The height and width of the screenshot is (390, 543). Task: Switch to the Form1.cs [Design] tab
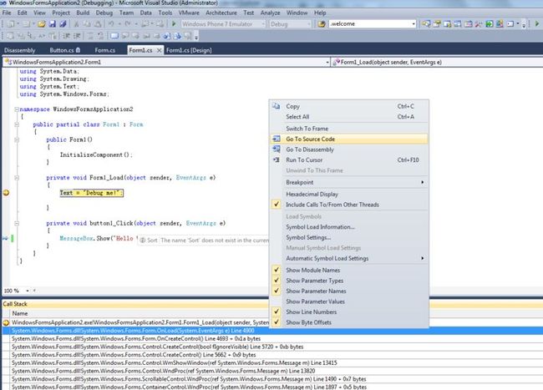pyautogui.click(x=189, y=50)
